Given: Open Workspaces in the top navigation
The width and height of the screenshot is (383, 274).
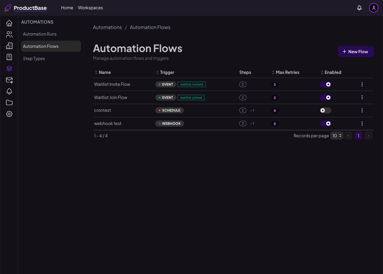Looking at the screenshot, I should 91,8.
